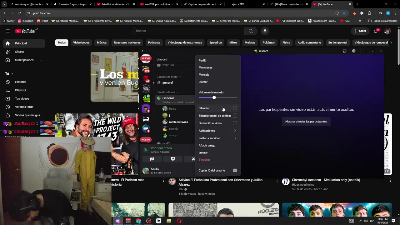Open Suscripciones in the YouTube sidebar
The image size is (400, 225).
[x=24, y=60]
